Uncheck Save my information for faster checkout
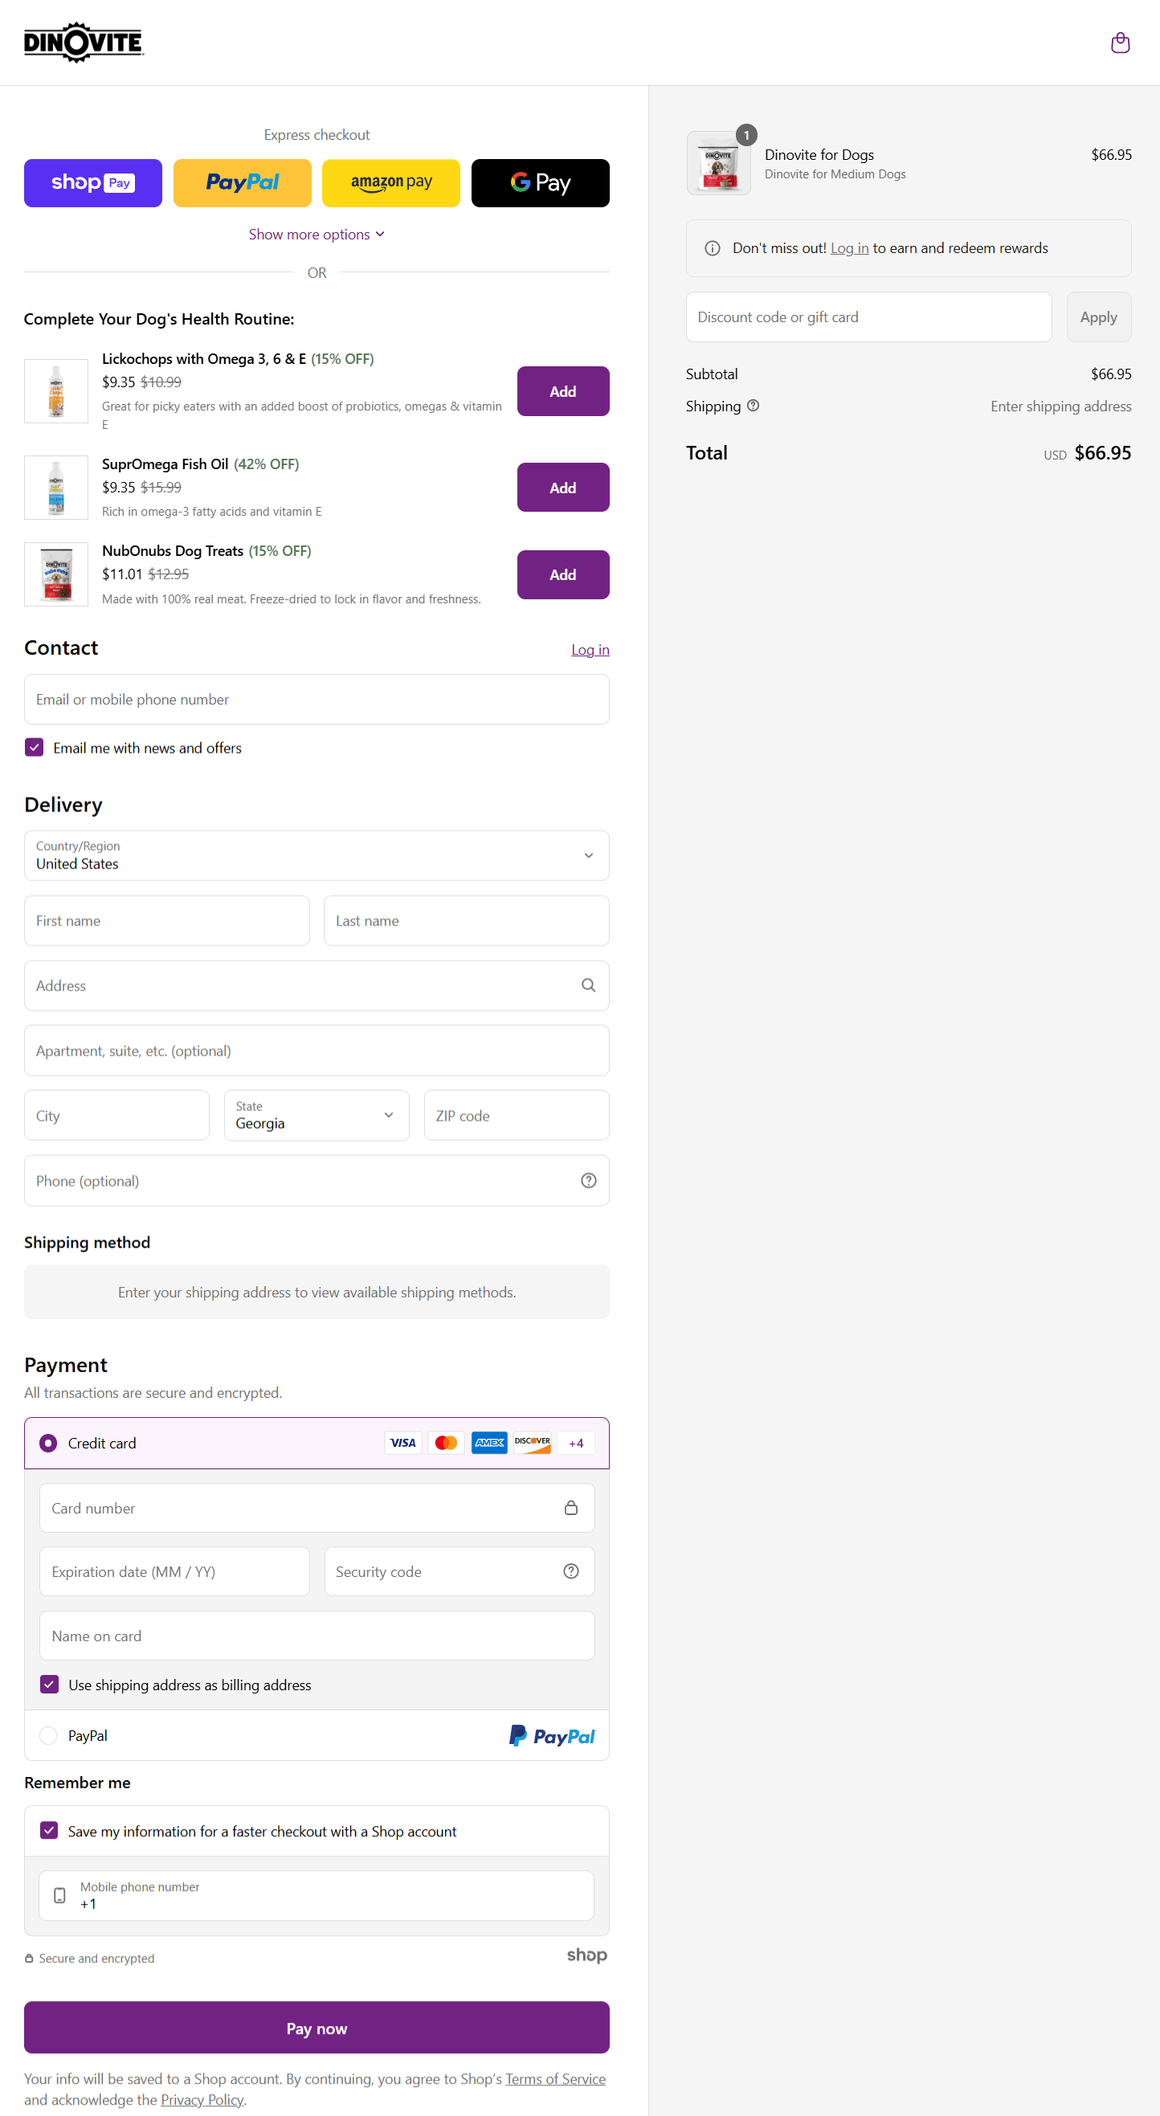The height and width of the screenshot is (2116, 1160). pyautogui.click(x=49, y=1830)
